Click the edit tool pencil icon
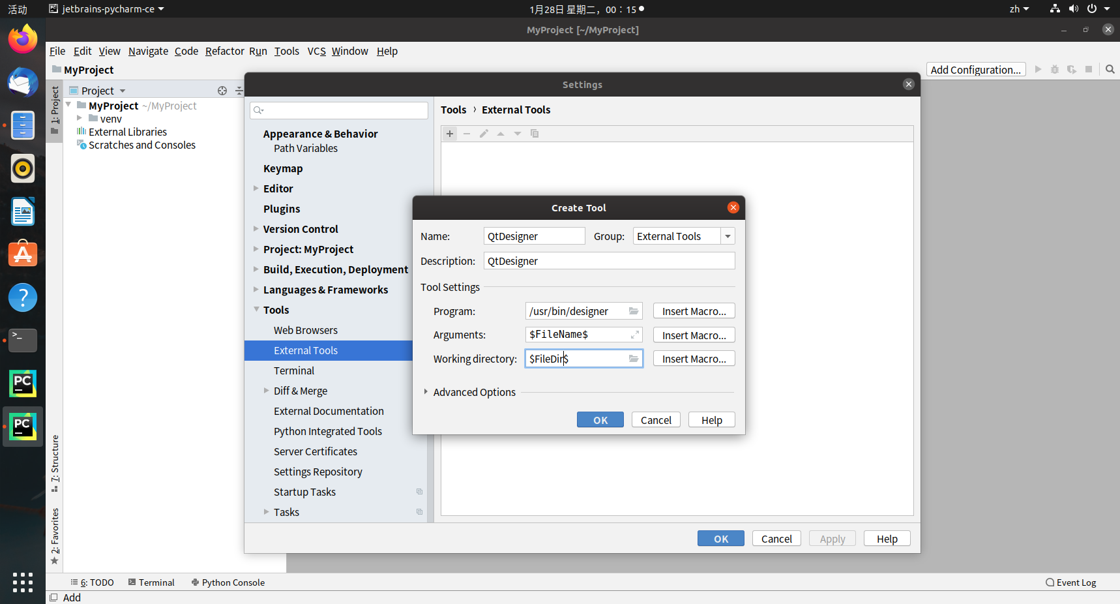The height and width of the screenshot is (604, 1120). (484, 134)
